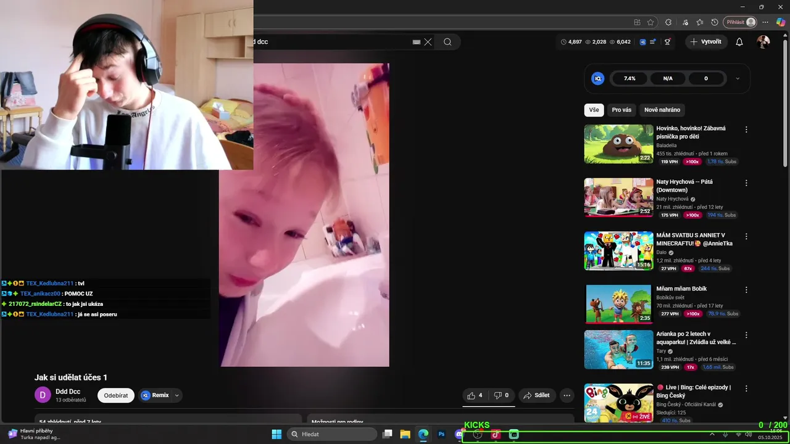The width and height of the screenshot is (790, 444).
Task: Like the video with thumbs up
Action: (x=475, y=395)
